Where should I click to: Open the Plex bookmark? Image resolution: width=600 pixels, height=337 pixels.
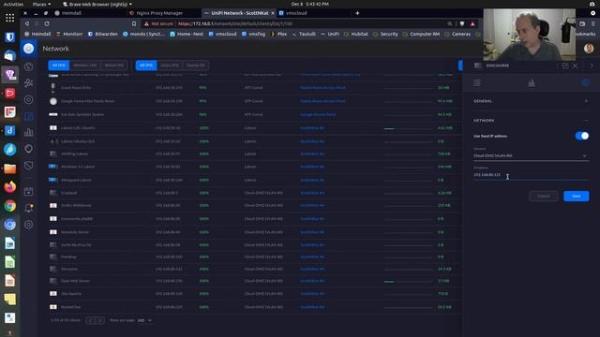click(279, 34)
